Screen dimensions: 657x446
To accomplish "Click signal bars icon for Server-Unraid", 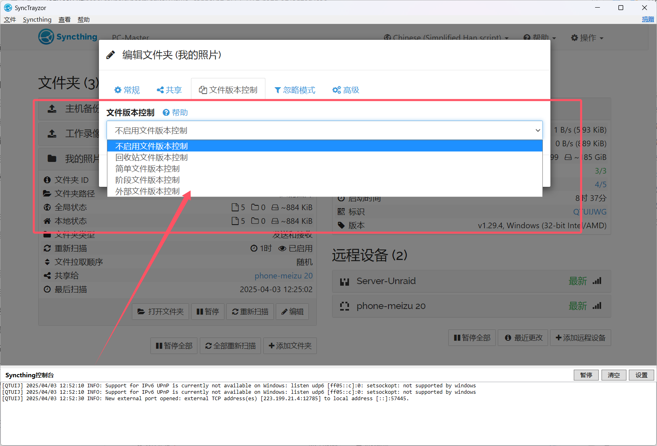I will coord(597,281).
